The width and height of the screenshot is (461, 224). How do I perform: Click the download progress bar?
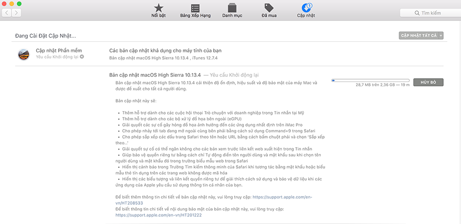(370, 80)
